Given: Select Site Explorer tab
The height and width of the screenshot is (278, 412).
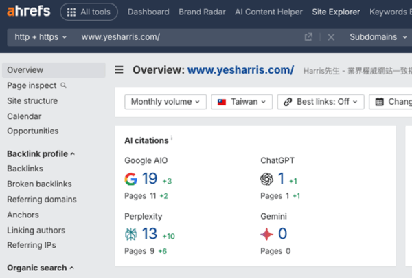Looking at the screenshot, I should coord(336,12).
